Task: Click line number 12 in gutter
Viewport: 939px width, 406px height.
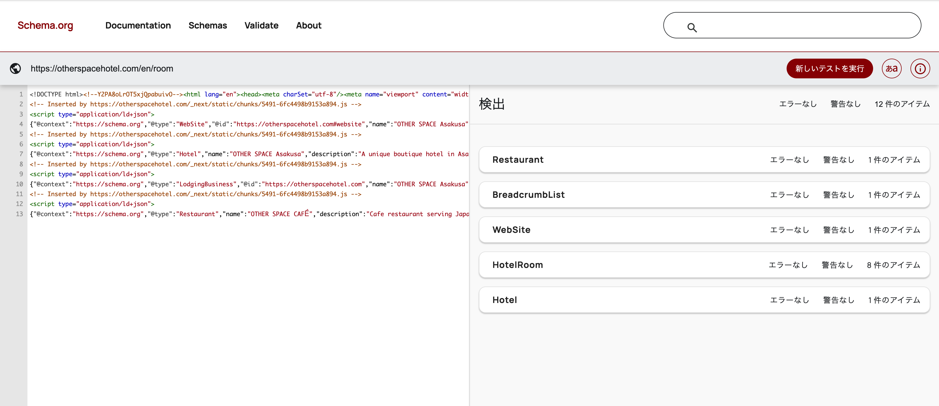Action: point(19,204)
